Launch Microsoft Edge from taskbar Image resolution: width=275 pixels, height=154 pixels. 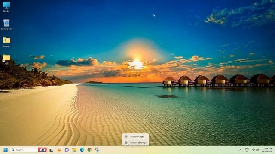82,150
